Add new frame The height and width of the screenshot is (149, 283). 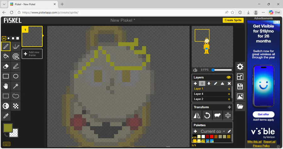pyautogui.click(x=32, y=54)
